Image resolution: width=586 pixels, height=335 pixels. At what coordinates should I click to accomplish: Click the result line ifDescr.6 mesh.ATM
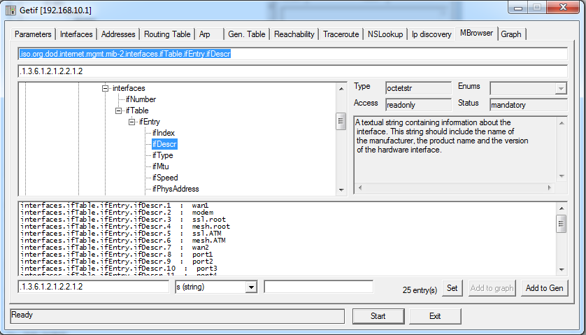pyautogui.click(x=123, y=241)
